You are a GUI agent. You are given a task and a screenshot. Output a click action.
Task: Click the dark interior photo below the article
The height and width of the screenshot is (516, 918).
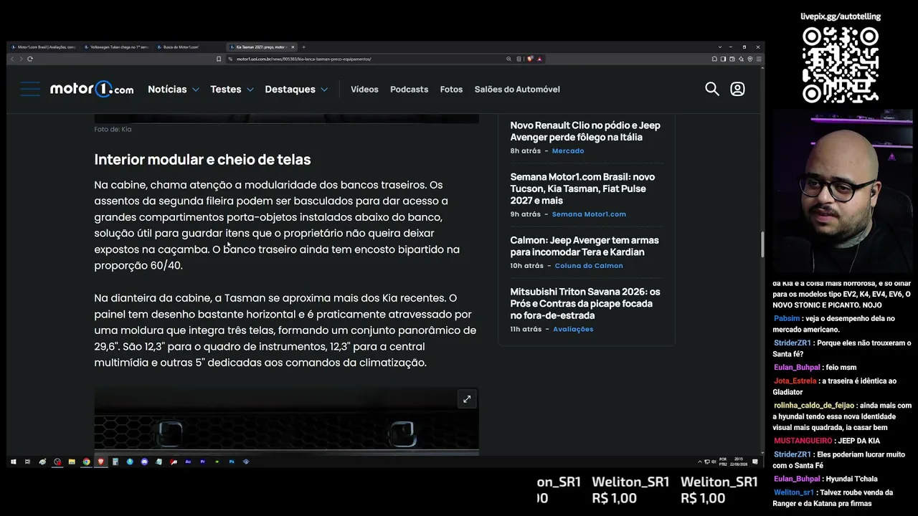[x=286, y=420]
